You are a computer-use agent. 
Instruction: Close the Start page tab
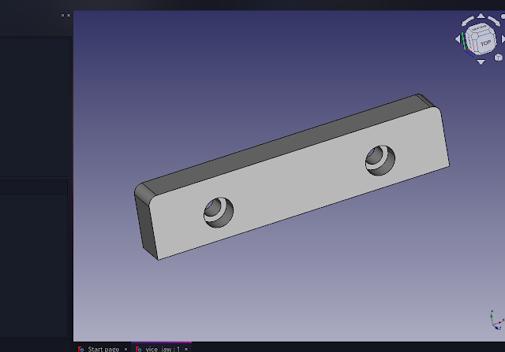pyautogui.click(x=125, y=349)
